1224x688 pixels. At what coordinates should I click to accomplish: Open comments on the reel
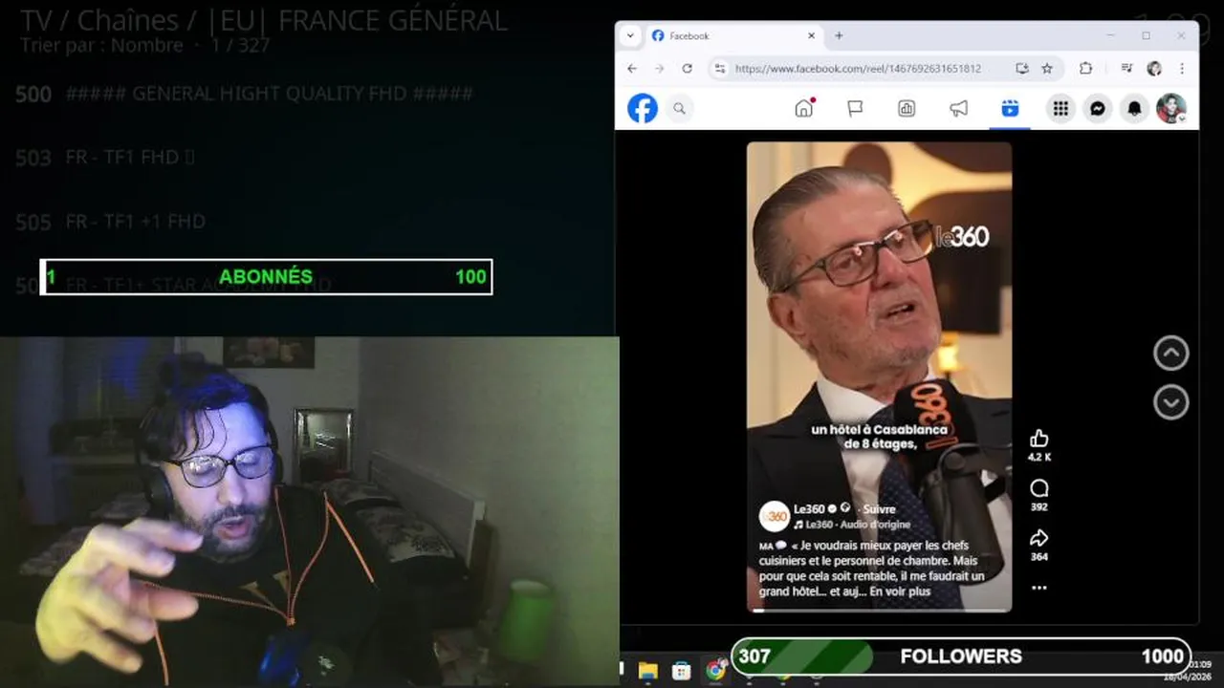coord(1039,488)
